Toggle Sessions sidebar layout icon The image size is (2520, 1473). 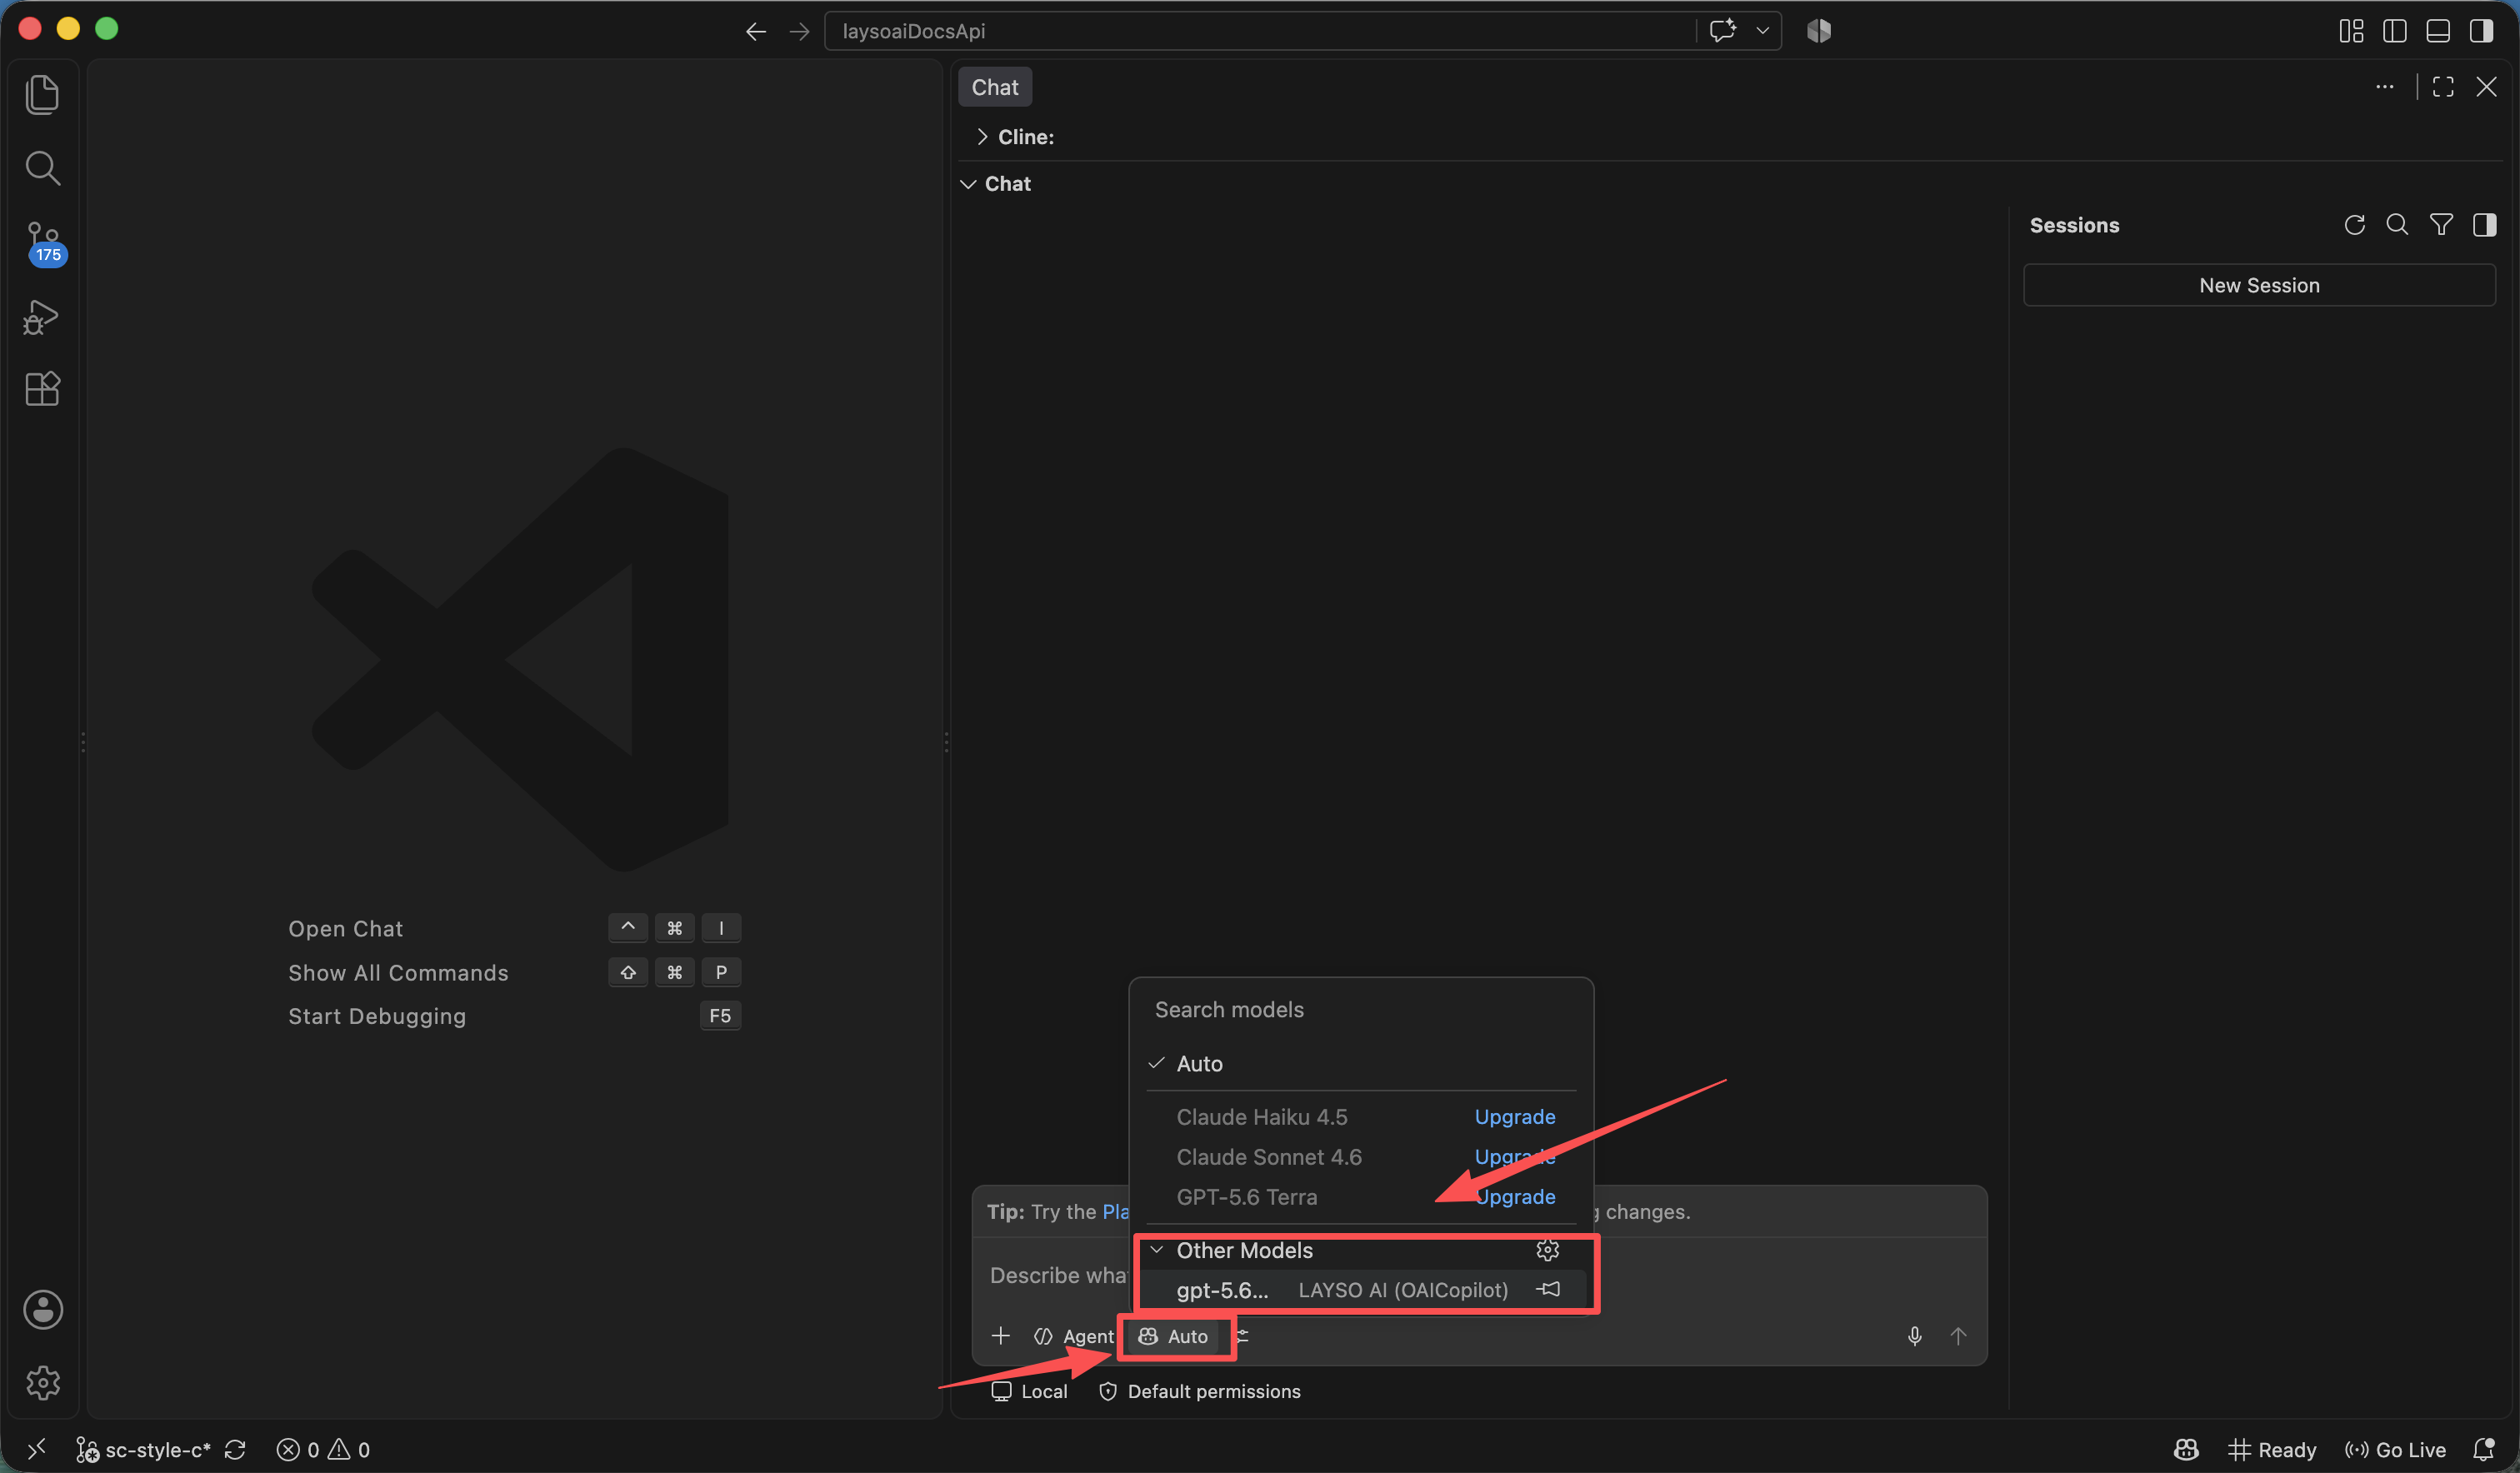[x=2485, y=225]
